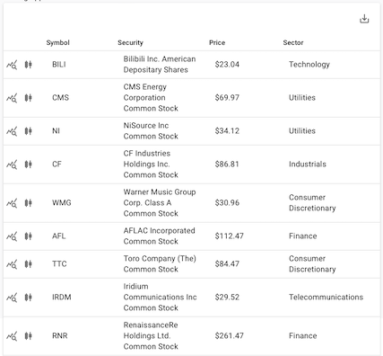Open candlestick chart icon for RNR
This screenshot has height=356, width=383.
[x=28, y=336]
